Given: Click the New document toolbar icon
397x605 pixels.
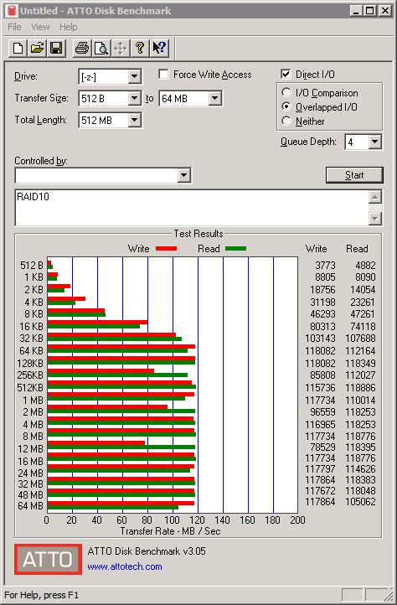Looking at the screenshot, I should pos(18,49).
